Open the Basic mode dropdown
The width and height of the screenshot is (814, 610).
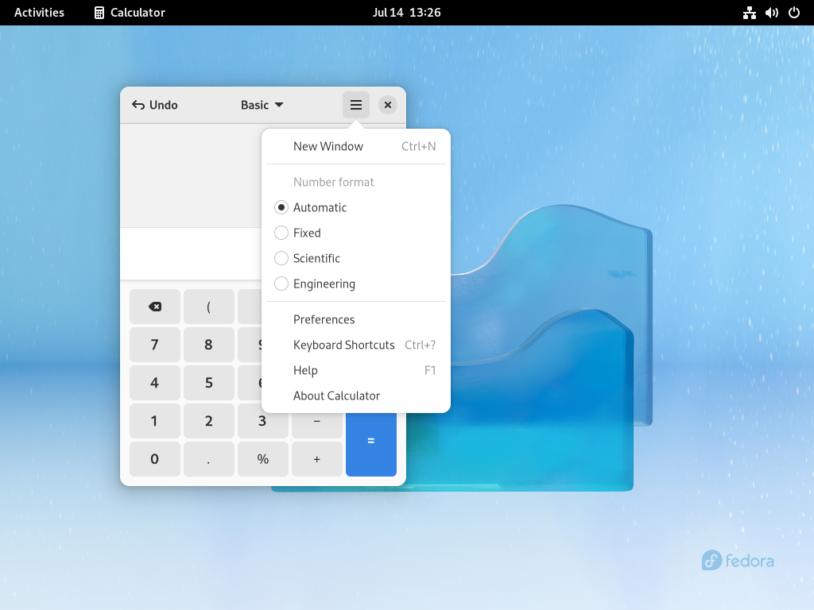pyautogui.click(x=262, y=105)
